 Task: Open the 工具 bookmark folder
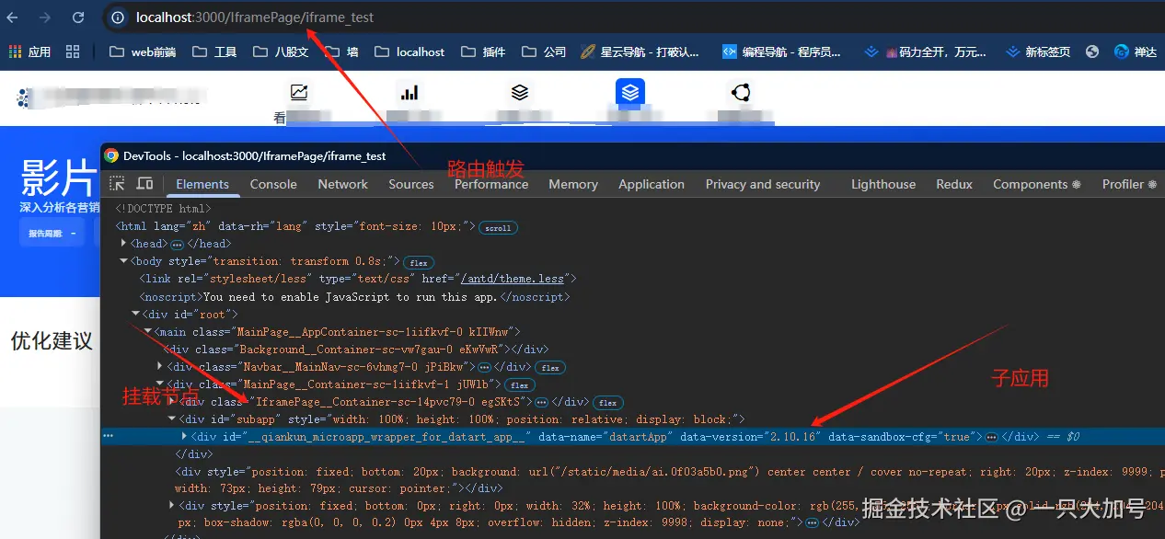pyautogui.click(x=213, y=52)
